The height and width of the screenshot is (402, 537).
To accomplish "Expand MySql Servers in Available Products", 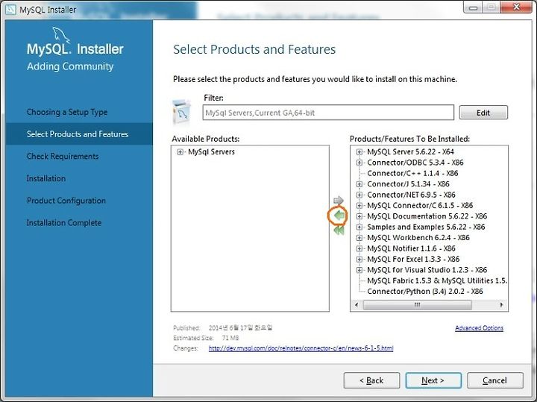I will click(180, 152).
